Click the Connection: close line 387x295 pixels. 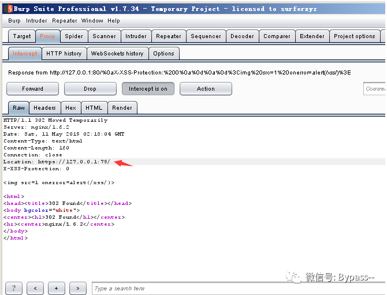(x=33, y=155)
